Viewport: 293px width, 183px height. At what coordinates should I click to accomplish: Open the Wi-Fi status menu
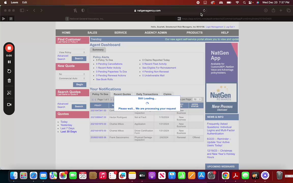click(x=237, y=3)
